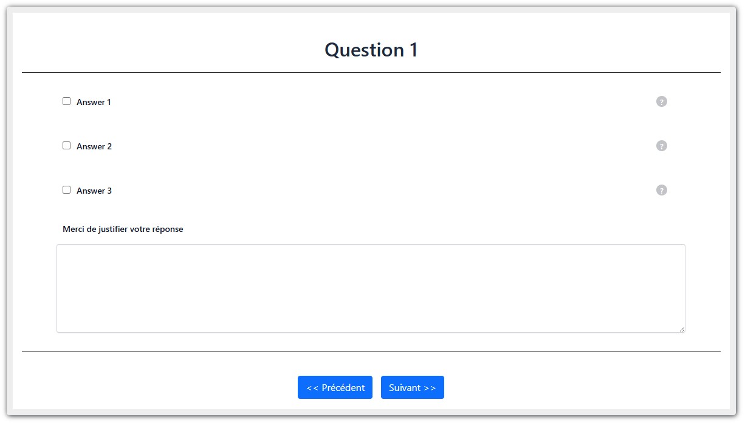Tick the Answer 1 checkbox
745x428 pixels.
pyautogui.click(x=67, y=101)
